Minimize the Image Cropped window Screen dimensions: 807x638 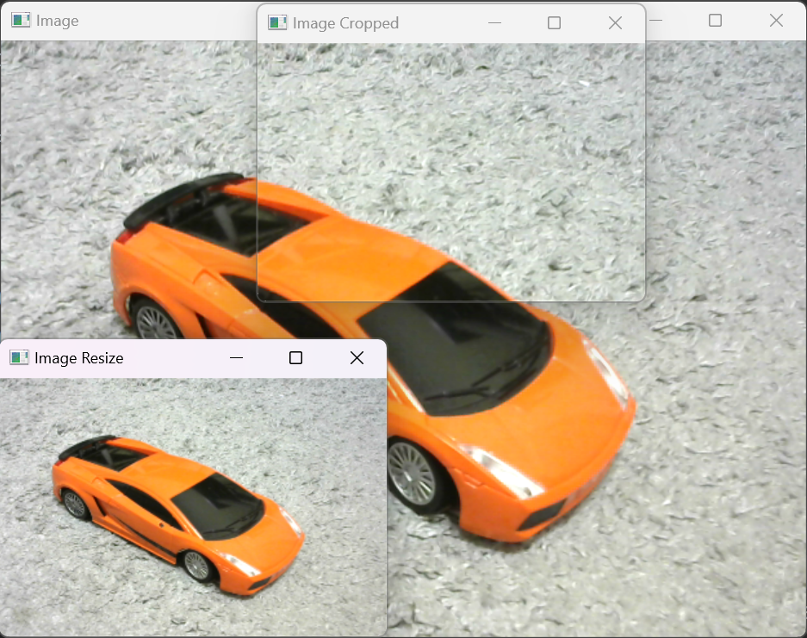tap(494, 23)
